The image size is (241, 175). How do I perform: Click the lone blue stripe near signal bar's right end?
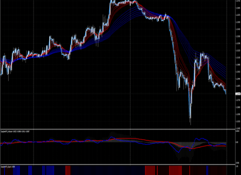pyautogui.click(x=207, y=170)
